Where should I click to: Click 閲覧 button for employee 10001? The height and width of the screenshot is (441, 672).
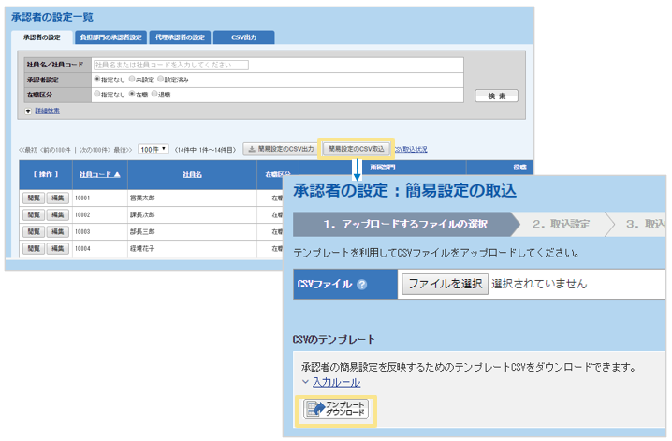34,198
